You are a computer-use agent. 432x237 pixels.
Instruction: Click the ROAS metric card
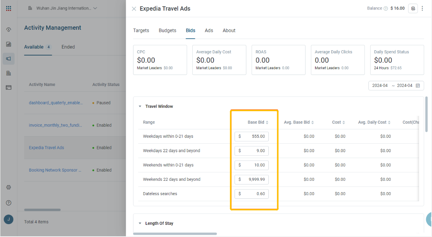pyautogui.click(x=279, y=60)
